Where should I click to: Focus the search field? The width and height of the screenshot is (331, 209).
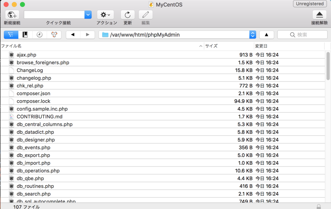(x=302, y=35)
